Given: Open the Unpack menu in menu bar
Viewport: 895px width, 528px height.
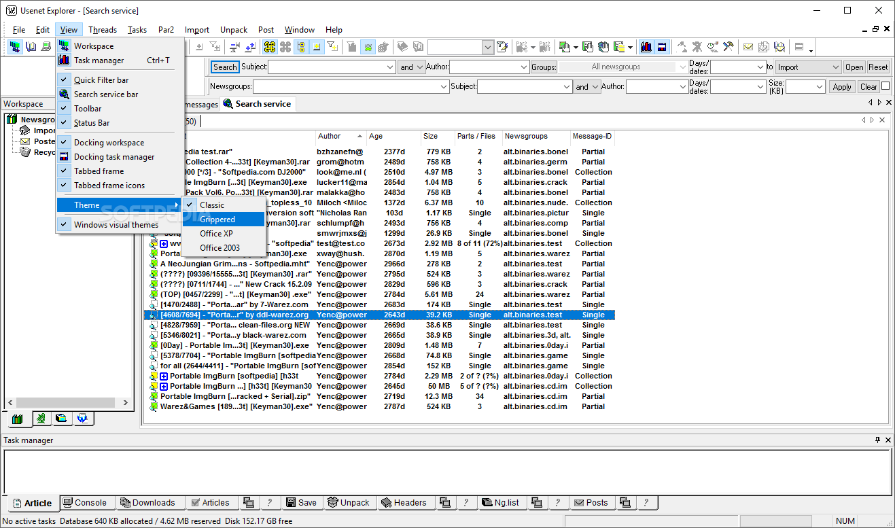Looking at the screenshot, I should tap(234, 30).
